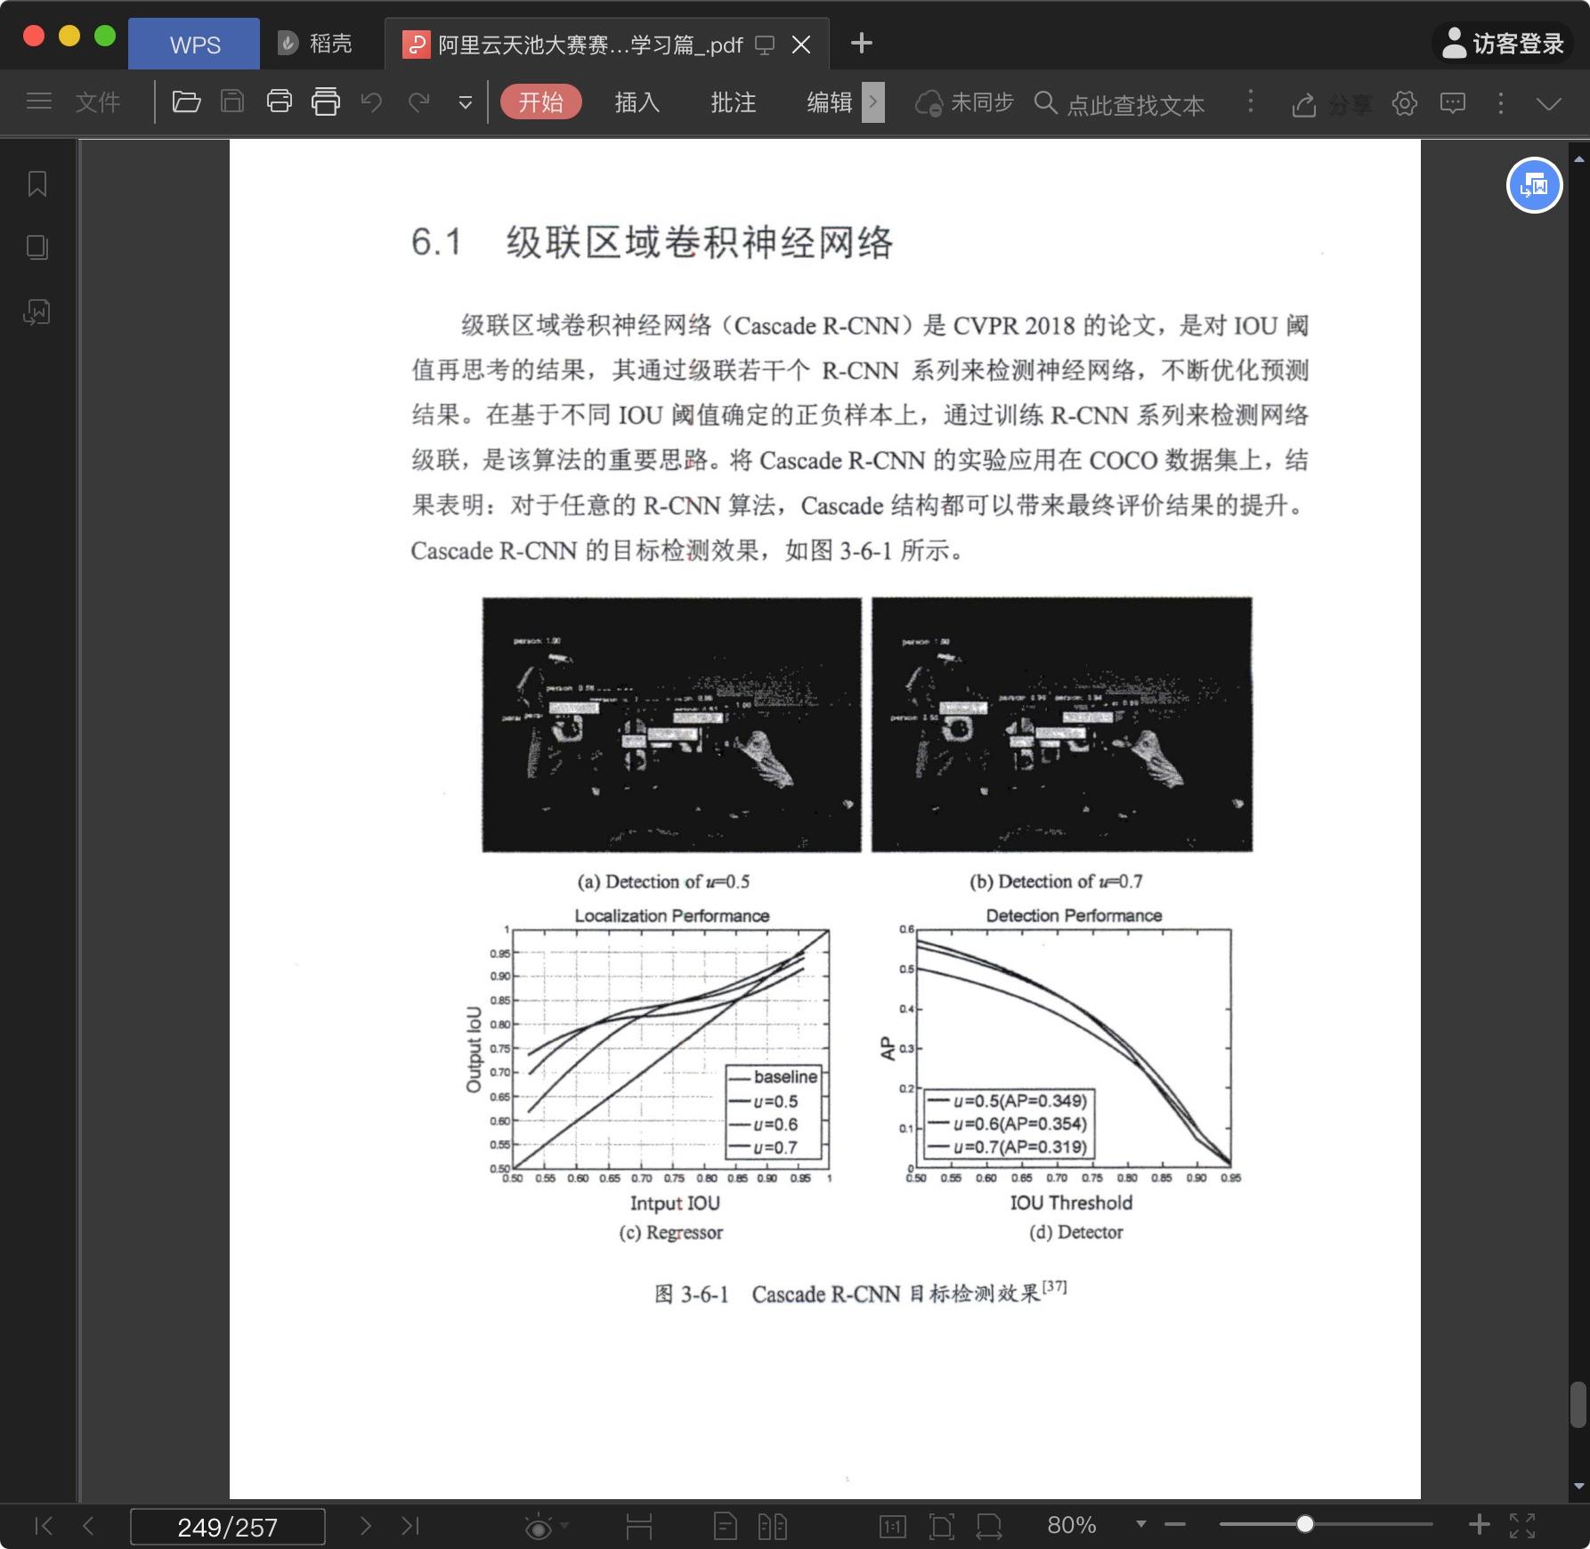
Task: Add a new tab with plus
Action: 862,43
